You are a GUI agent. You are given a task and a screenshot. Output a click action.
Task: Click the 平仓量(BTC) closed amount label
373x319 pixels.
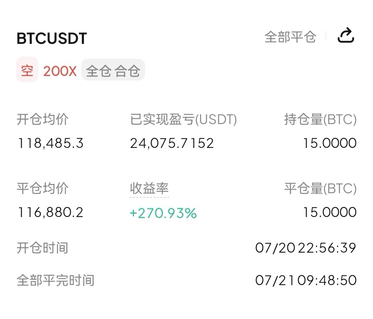tap(320, 189)
